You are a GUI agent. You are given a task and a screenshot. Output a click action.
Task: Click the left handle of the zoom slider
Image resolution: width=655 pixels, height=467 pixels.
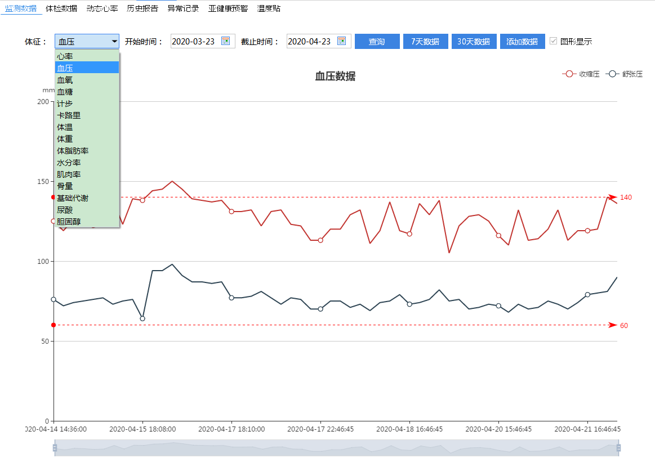[x=54, y=449]
